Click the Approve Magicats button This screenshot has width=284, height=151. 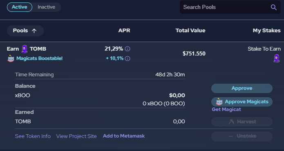pos(242,102)
